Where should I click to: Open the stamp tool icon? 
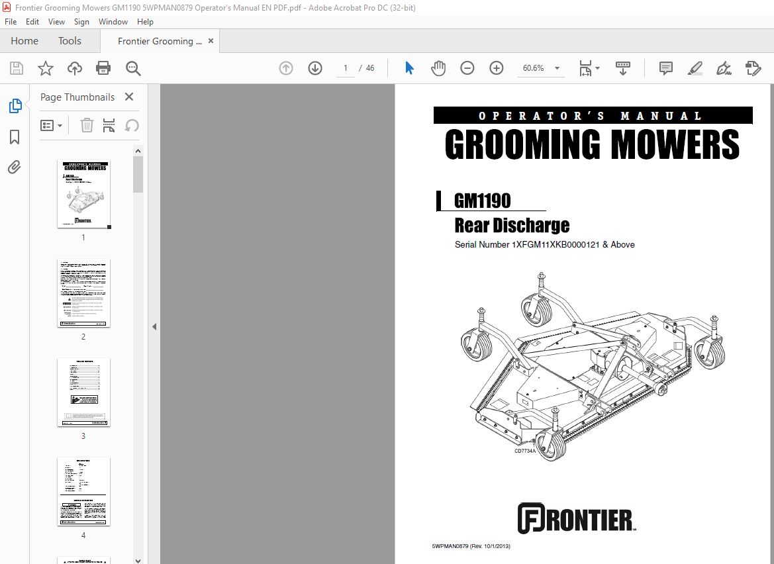click(x=753, y=68)
